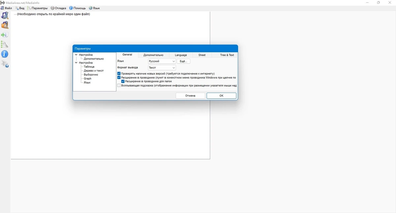Click the Отмена button
The height and width of the screenshot is (213, 396).
pyautogui.click(x=190, y=96)
